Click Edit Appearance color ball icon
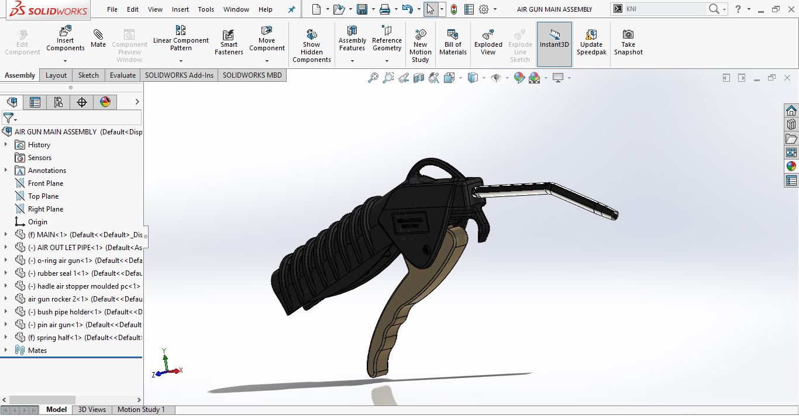The width and height of the screenshot is (799, 416). (x=519, y=78)
